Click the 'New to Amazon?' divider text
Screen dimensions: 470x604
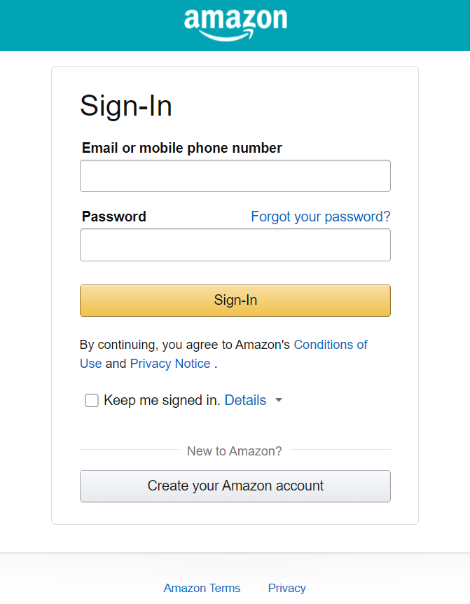point(235,451)
